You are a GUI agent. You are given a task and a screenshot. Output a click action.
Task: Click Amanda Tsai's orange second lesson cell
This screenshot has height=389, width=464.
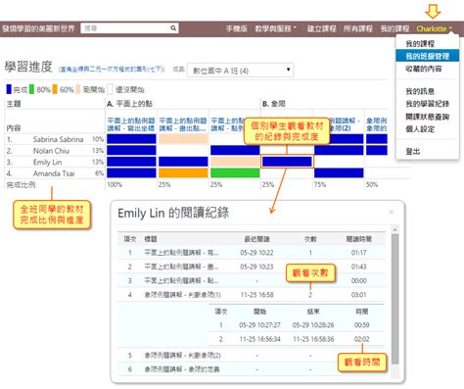tap(183, 172)
